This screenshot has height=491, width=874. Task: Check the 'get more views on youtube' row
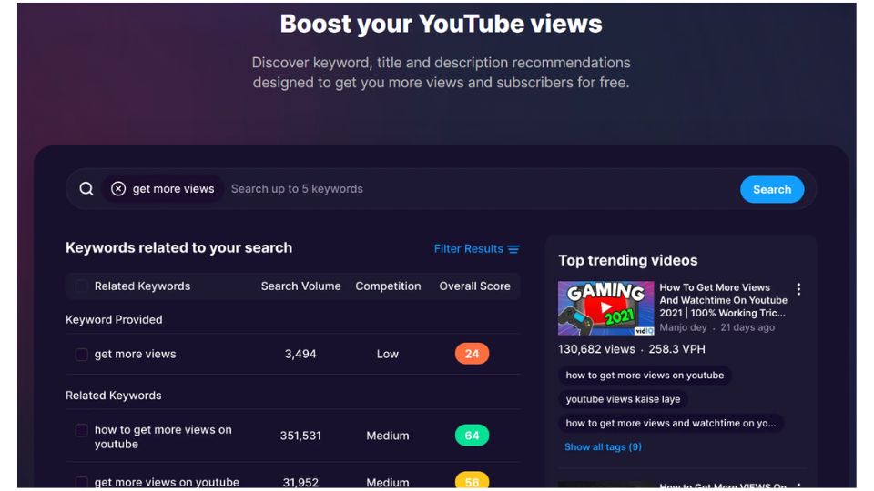(81, 482)
